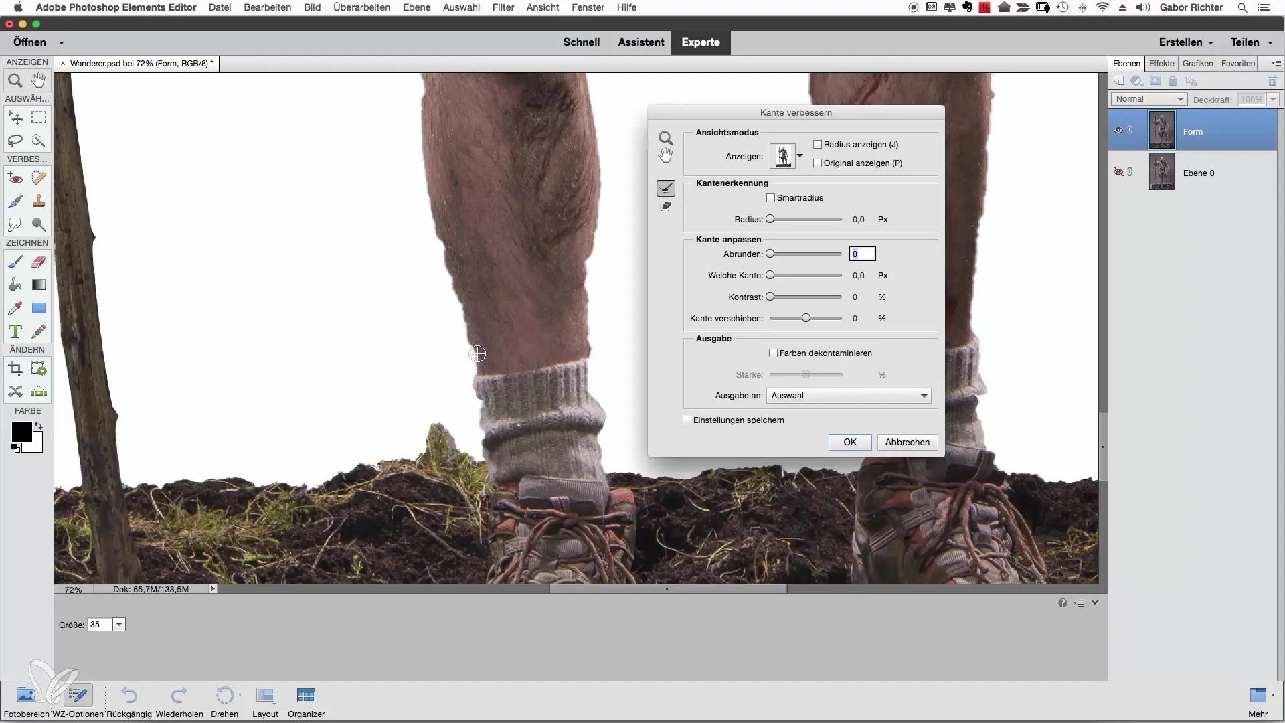The image size is (1285, 723).
Task: Select the Paint Bucket tool
Action: (15, 285)
